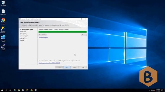Click the green progress bar
The width and height of the screenshot is (165, 92).
[x=62, y=32]
